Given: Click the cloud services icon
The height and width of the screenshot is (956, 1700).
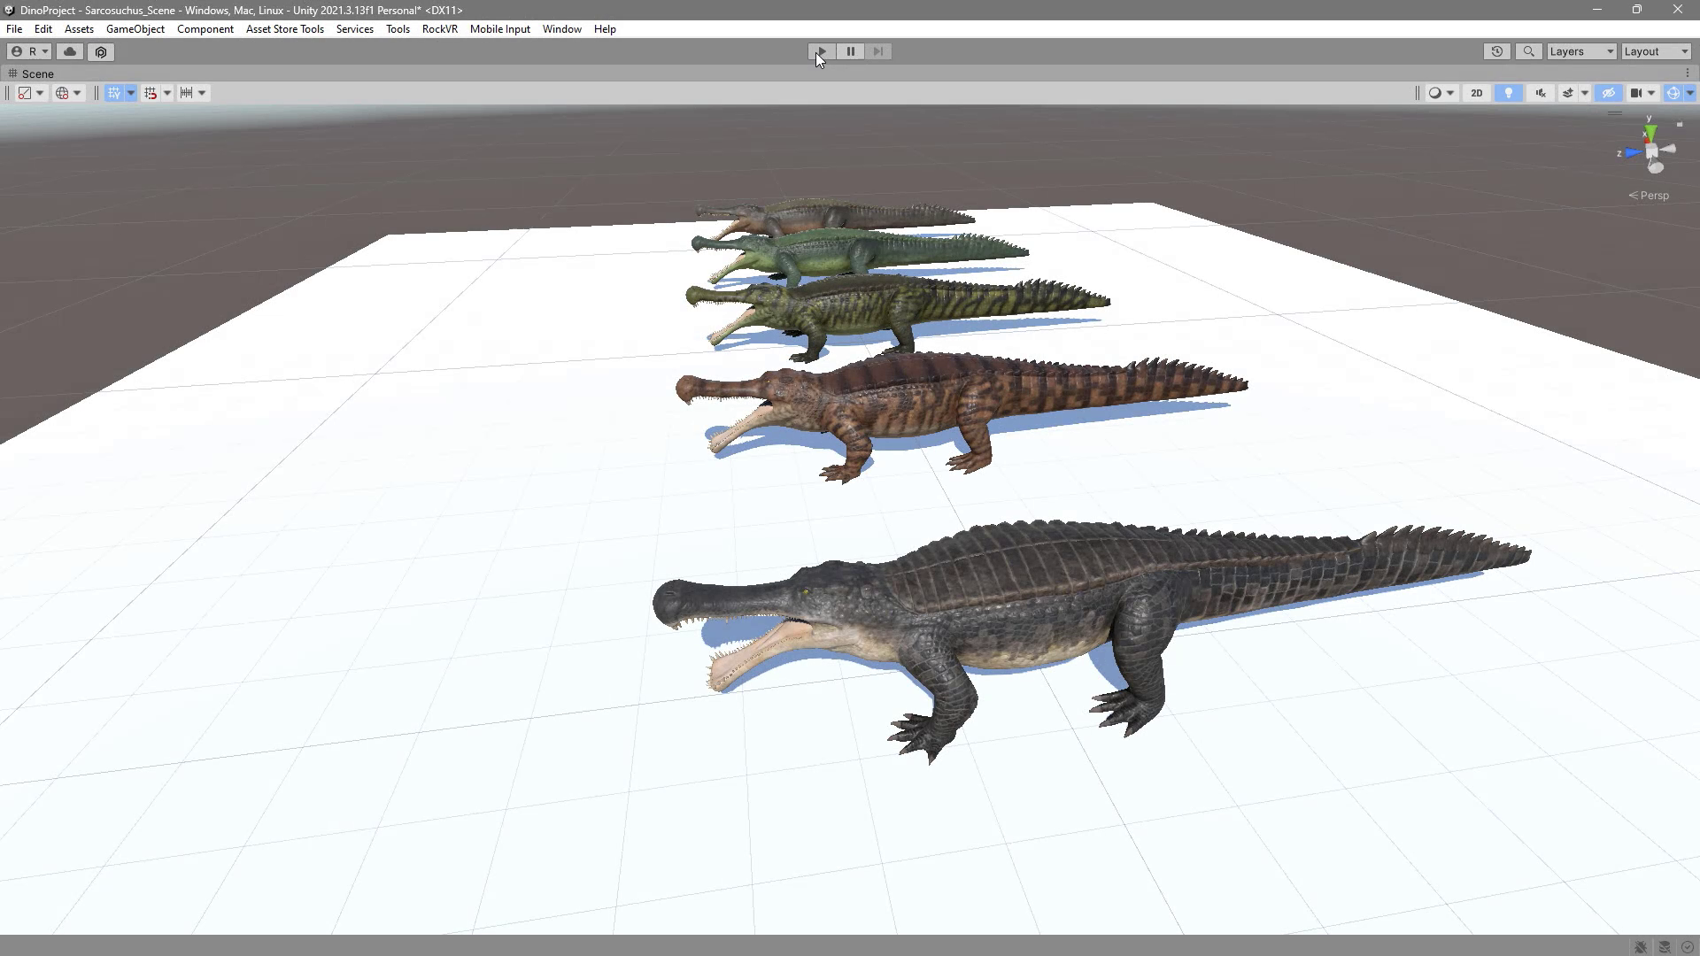Looking at the screenshot, I should pyautogui.click(x=70, y=51).
